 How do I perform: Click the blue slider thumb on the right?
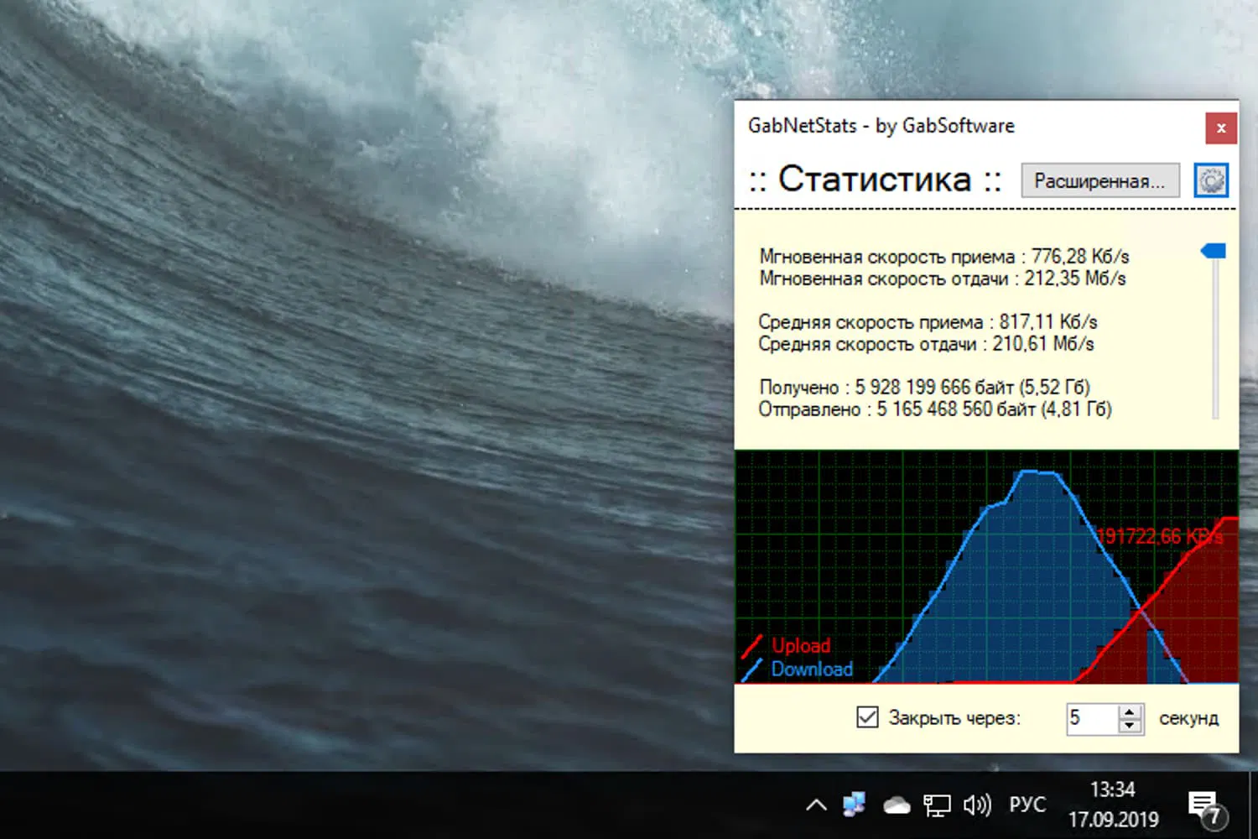1214,250
